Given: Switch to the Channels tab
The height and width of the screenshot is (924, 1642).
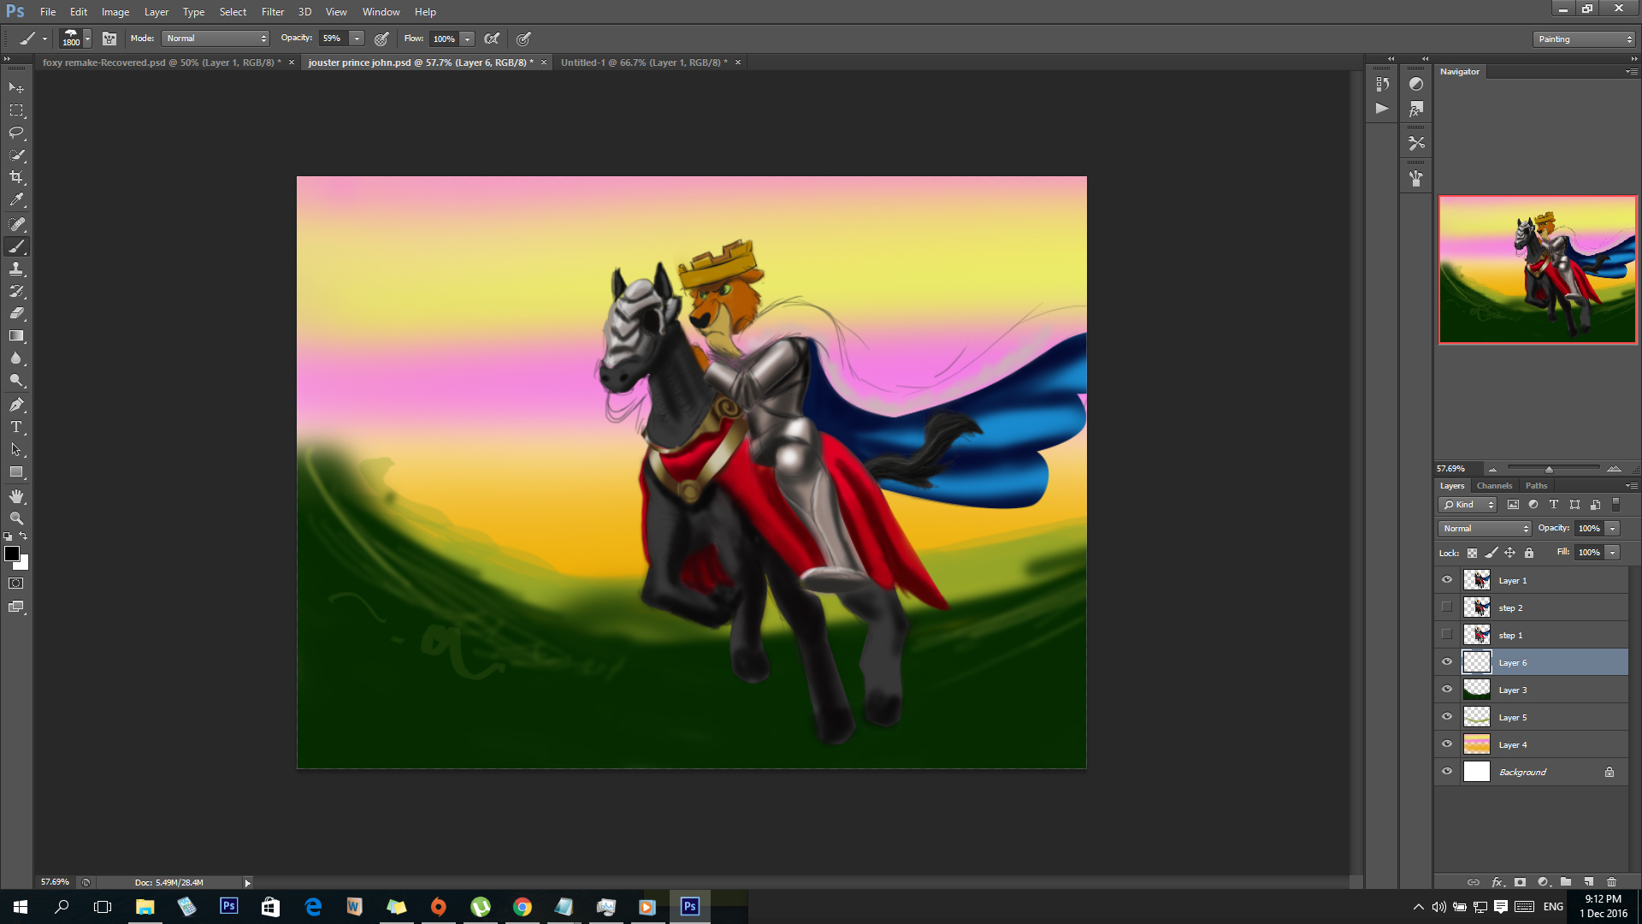Looking at the screenshot, I should click(1494, 486).
